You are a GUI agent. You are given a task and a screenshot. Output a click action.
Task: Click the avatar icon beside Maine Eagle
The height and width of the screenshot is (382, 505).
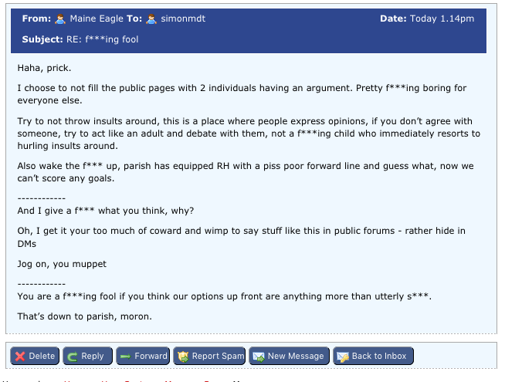coord(60,19)
